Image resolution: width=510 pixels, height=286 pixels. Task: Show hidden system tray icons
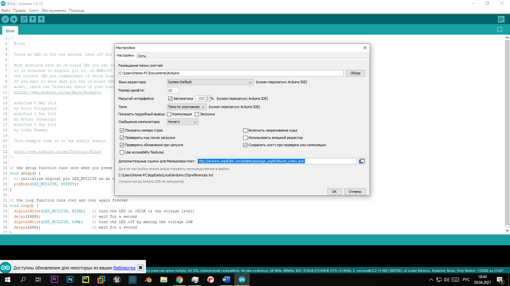click(431, 280)
